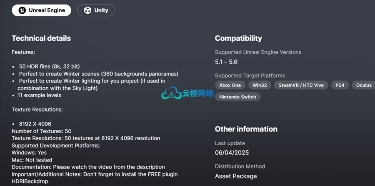The width and height of the screenshot is (375, 186).
Task: Click the 11 example levels bullet item
Action: [x=40, y=95]
